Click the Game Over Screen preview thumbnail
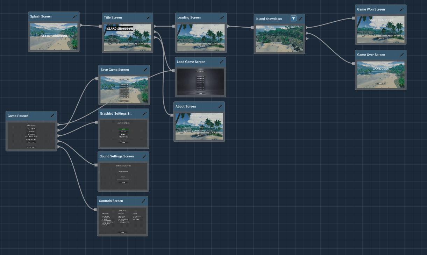 pyautogui.click(x=380, y=75)
